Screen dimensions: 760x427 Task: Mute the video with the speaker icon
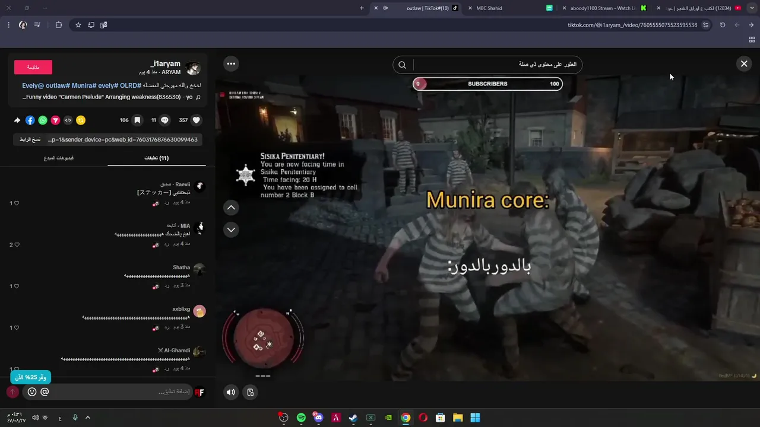231,391
